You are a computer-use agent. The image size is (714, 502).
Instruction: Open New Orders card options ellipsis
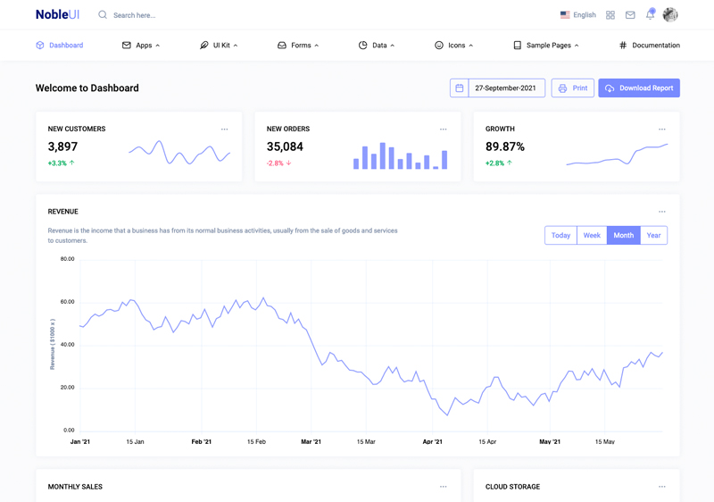point(443,130)
